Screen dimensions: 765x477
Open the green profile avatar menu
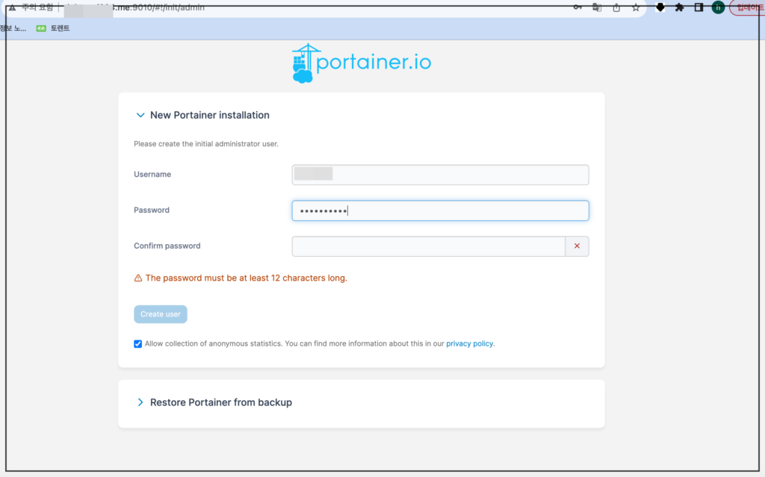pos(718,7)
